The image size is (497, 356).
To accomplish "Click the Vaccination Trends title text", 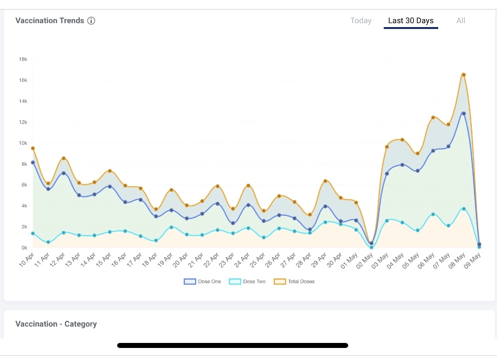I will point(50,21).
